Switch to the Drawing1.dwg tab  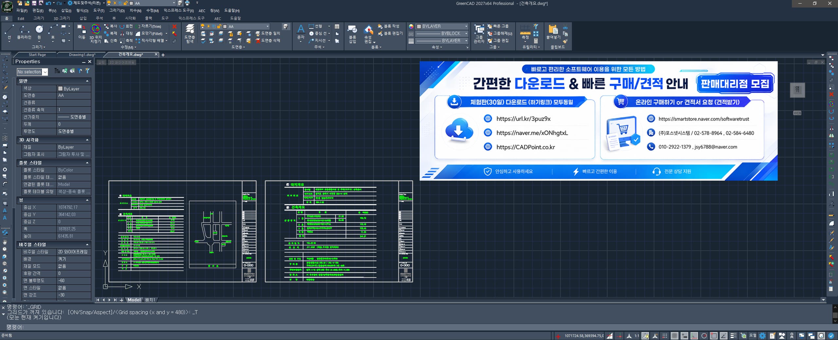[82, 55]
